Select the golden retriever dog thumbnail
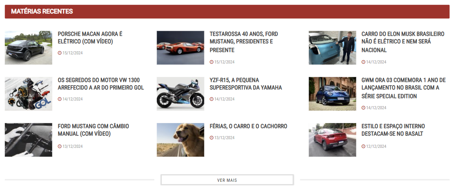The height and width of the screenshot is (194, 453). 180,140
